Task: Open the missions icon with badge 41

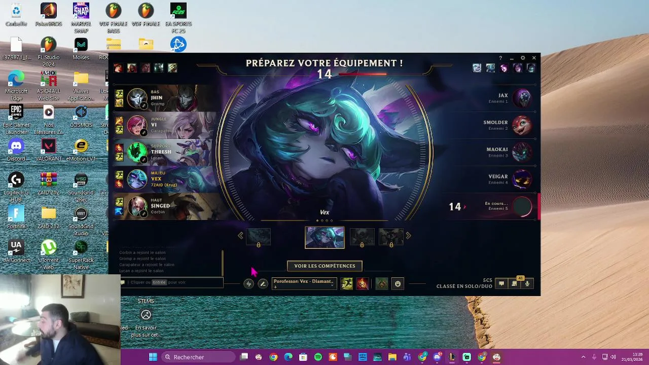Action: coord(514,284)
